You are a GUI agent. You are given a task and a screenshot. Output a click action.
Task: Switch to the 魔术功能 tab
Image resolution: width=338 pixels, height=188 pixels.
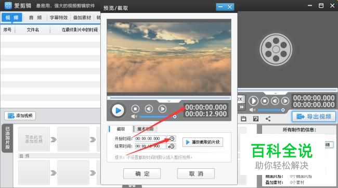145,129
